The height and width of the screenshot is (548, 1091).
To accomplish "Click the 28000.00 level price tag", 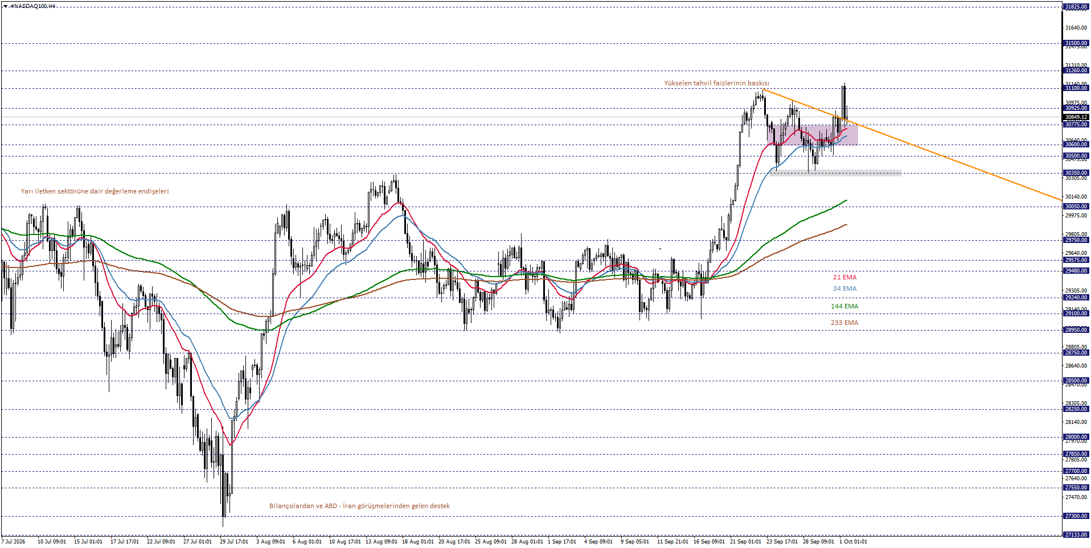I will click(x=1076, y=437).
